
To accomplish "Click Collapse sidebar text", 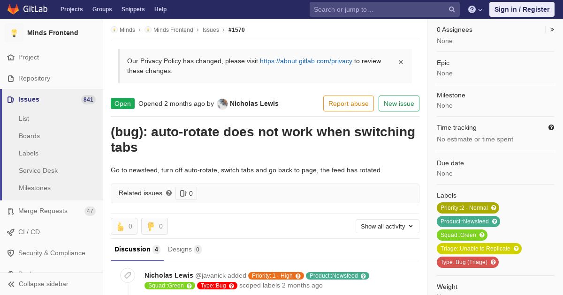I will click(44, 284).
